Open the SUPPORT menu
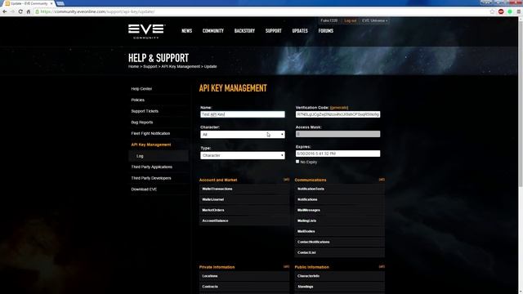 click(x=274, y=31)
